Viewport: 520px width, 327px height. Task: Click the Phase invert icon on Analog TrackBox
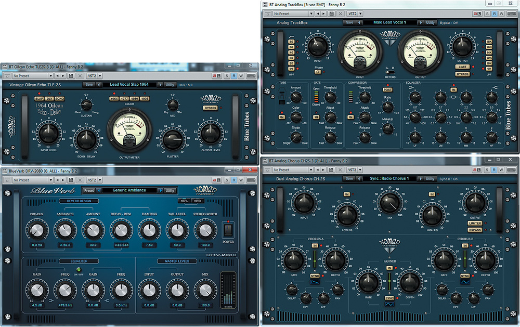pyautogui.click(x=318, y=72)
